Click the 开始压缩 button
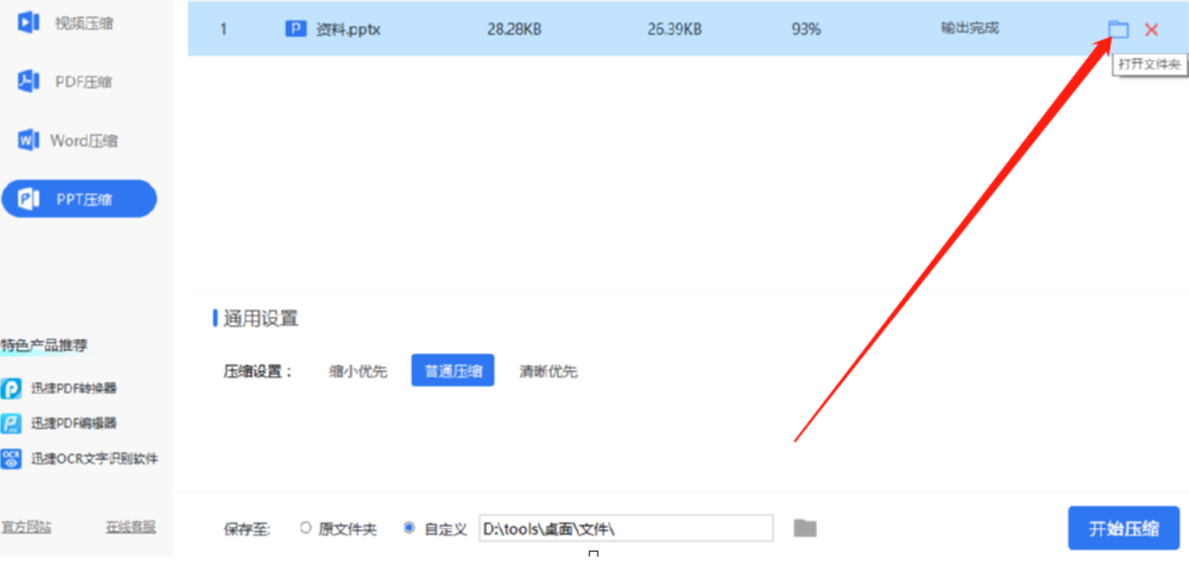The width and height of the screenshot is (1189, 562). (1123, 528)
